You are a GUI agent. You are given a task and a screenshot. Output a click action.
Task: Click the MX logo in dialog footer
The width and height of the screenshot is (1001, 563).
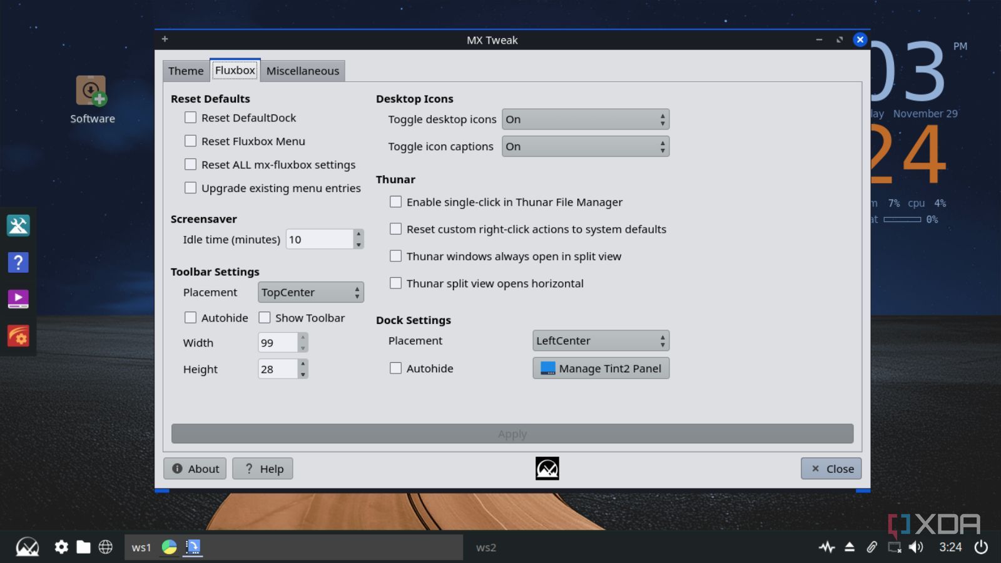click(547, 469)
